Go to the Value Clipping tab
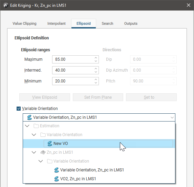Viewport: 194px width, 187px height. [24, 23]
